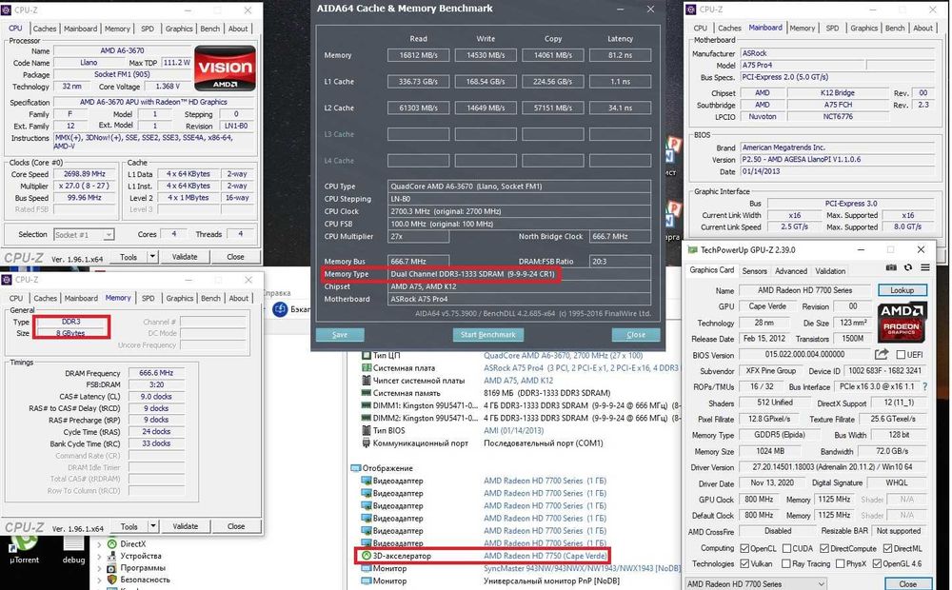Click the 3D-акселератор row icon

(x=367, y=556)
